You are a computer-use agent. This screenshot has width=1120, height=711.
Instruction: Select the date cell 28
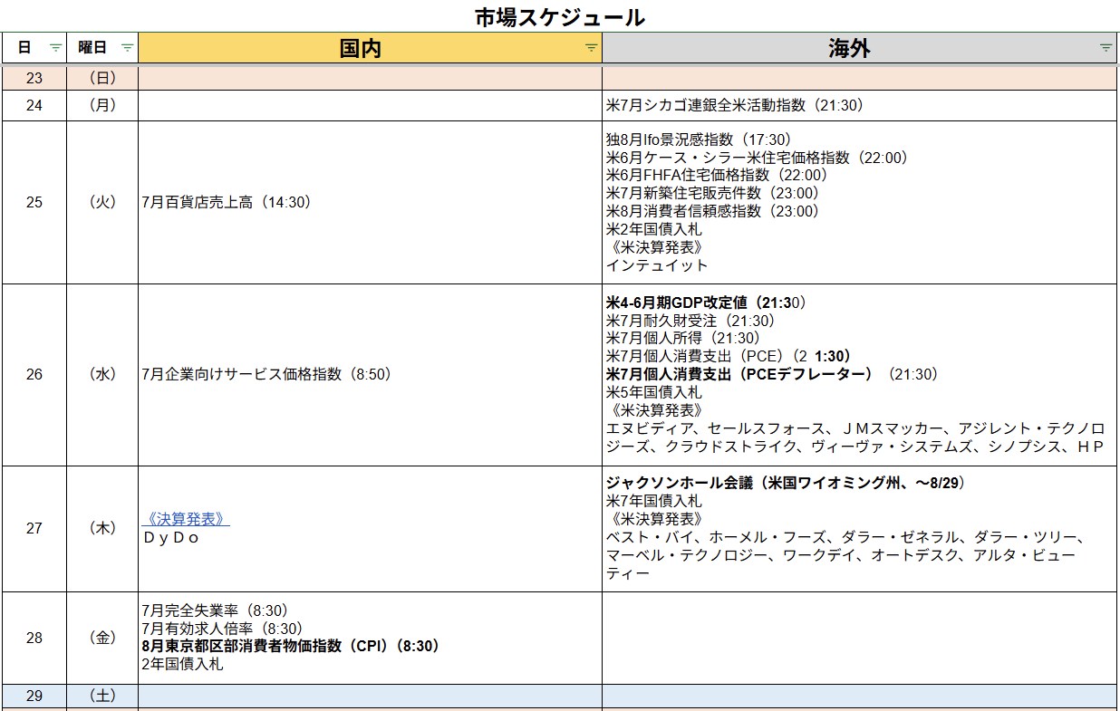tap(34, 638)
